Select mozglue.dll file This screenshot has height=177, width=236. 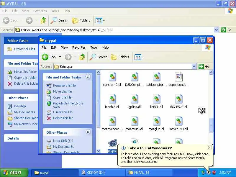point(157,123)
